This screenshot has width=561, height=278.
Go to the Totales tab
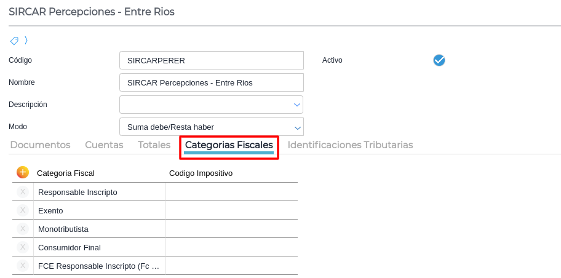154,145
